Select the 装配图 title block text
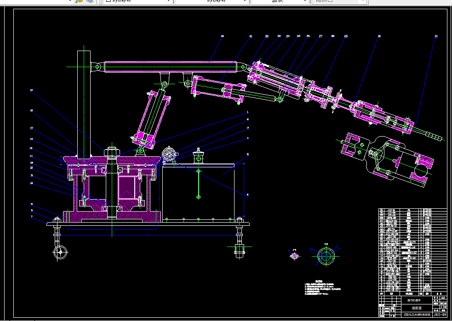 coord(417,308)
